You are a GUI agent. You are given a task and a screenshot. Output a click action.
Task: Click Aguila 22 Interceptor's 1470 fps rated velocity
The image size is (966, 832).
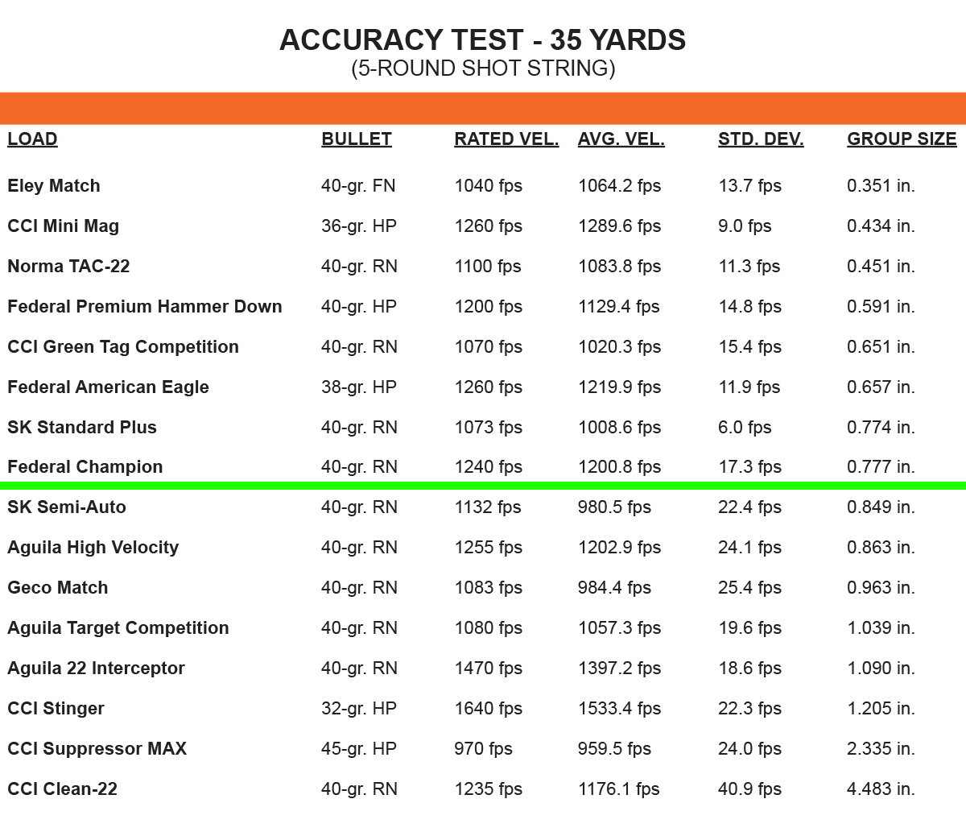point(488,668)
